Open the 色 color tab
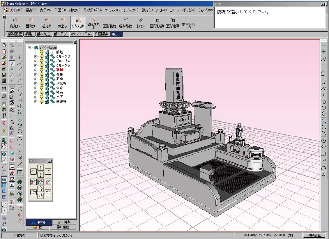The width and height of the screenshot is (329, 239). tap(38, 227)
